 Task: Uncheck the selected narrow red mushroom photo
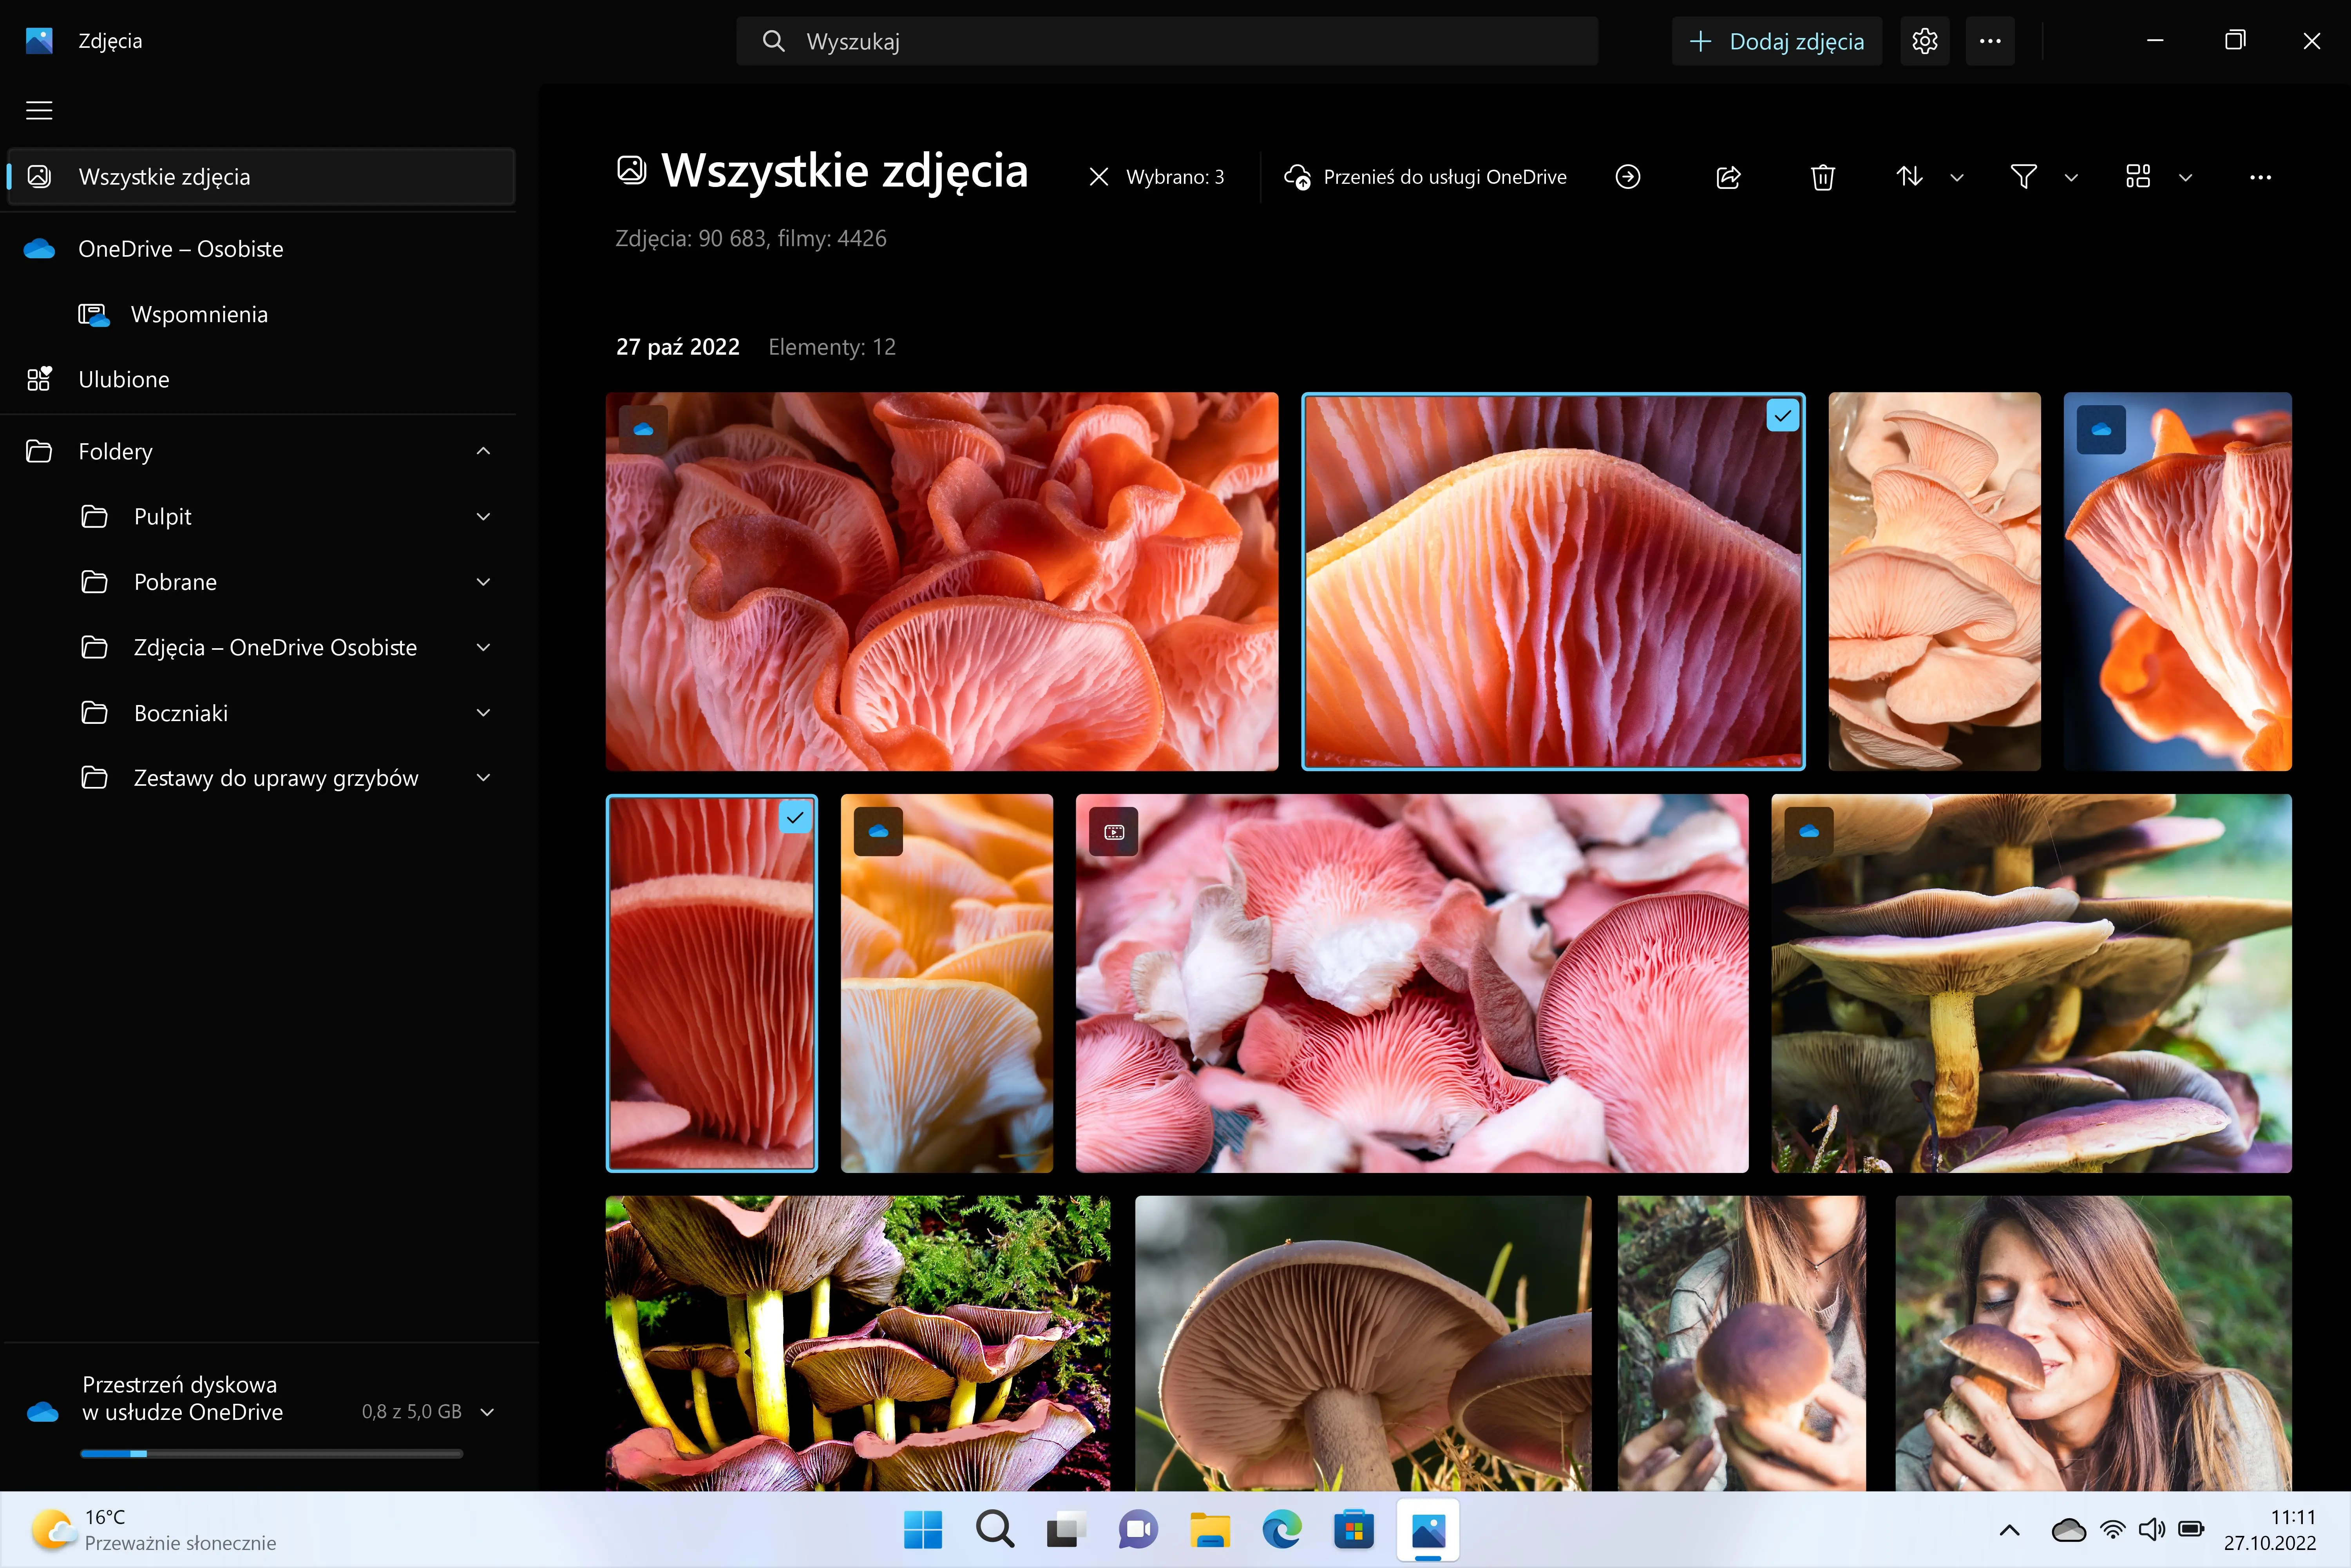[795, 818]
